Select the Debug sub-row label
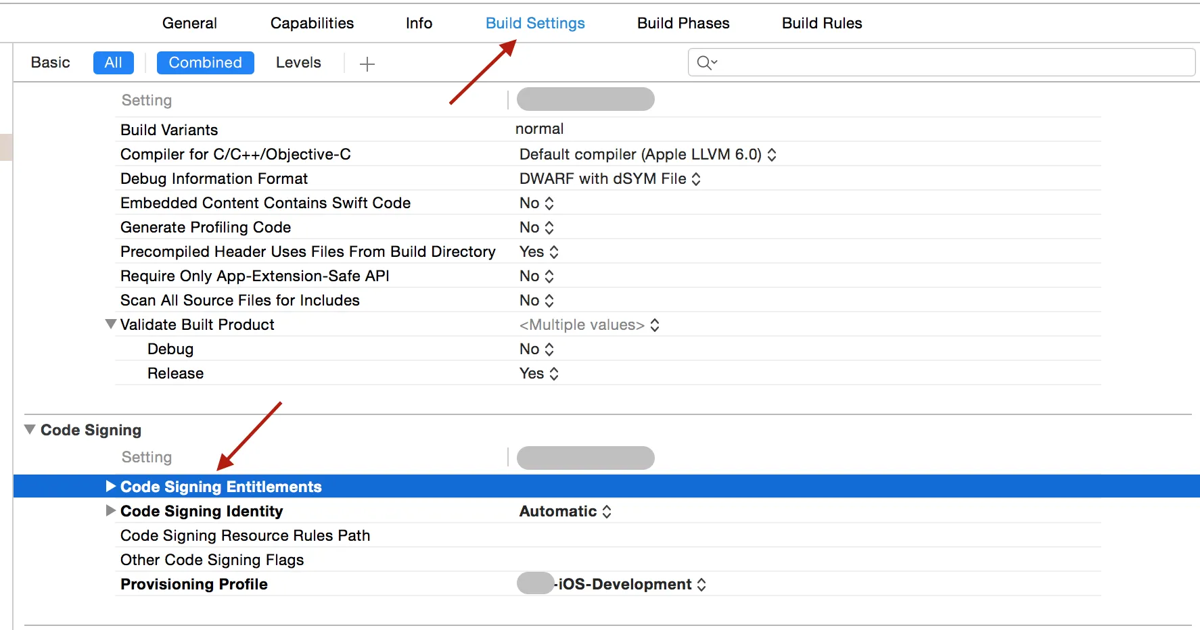 click(x=170, y=349)
